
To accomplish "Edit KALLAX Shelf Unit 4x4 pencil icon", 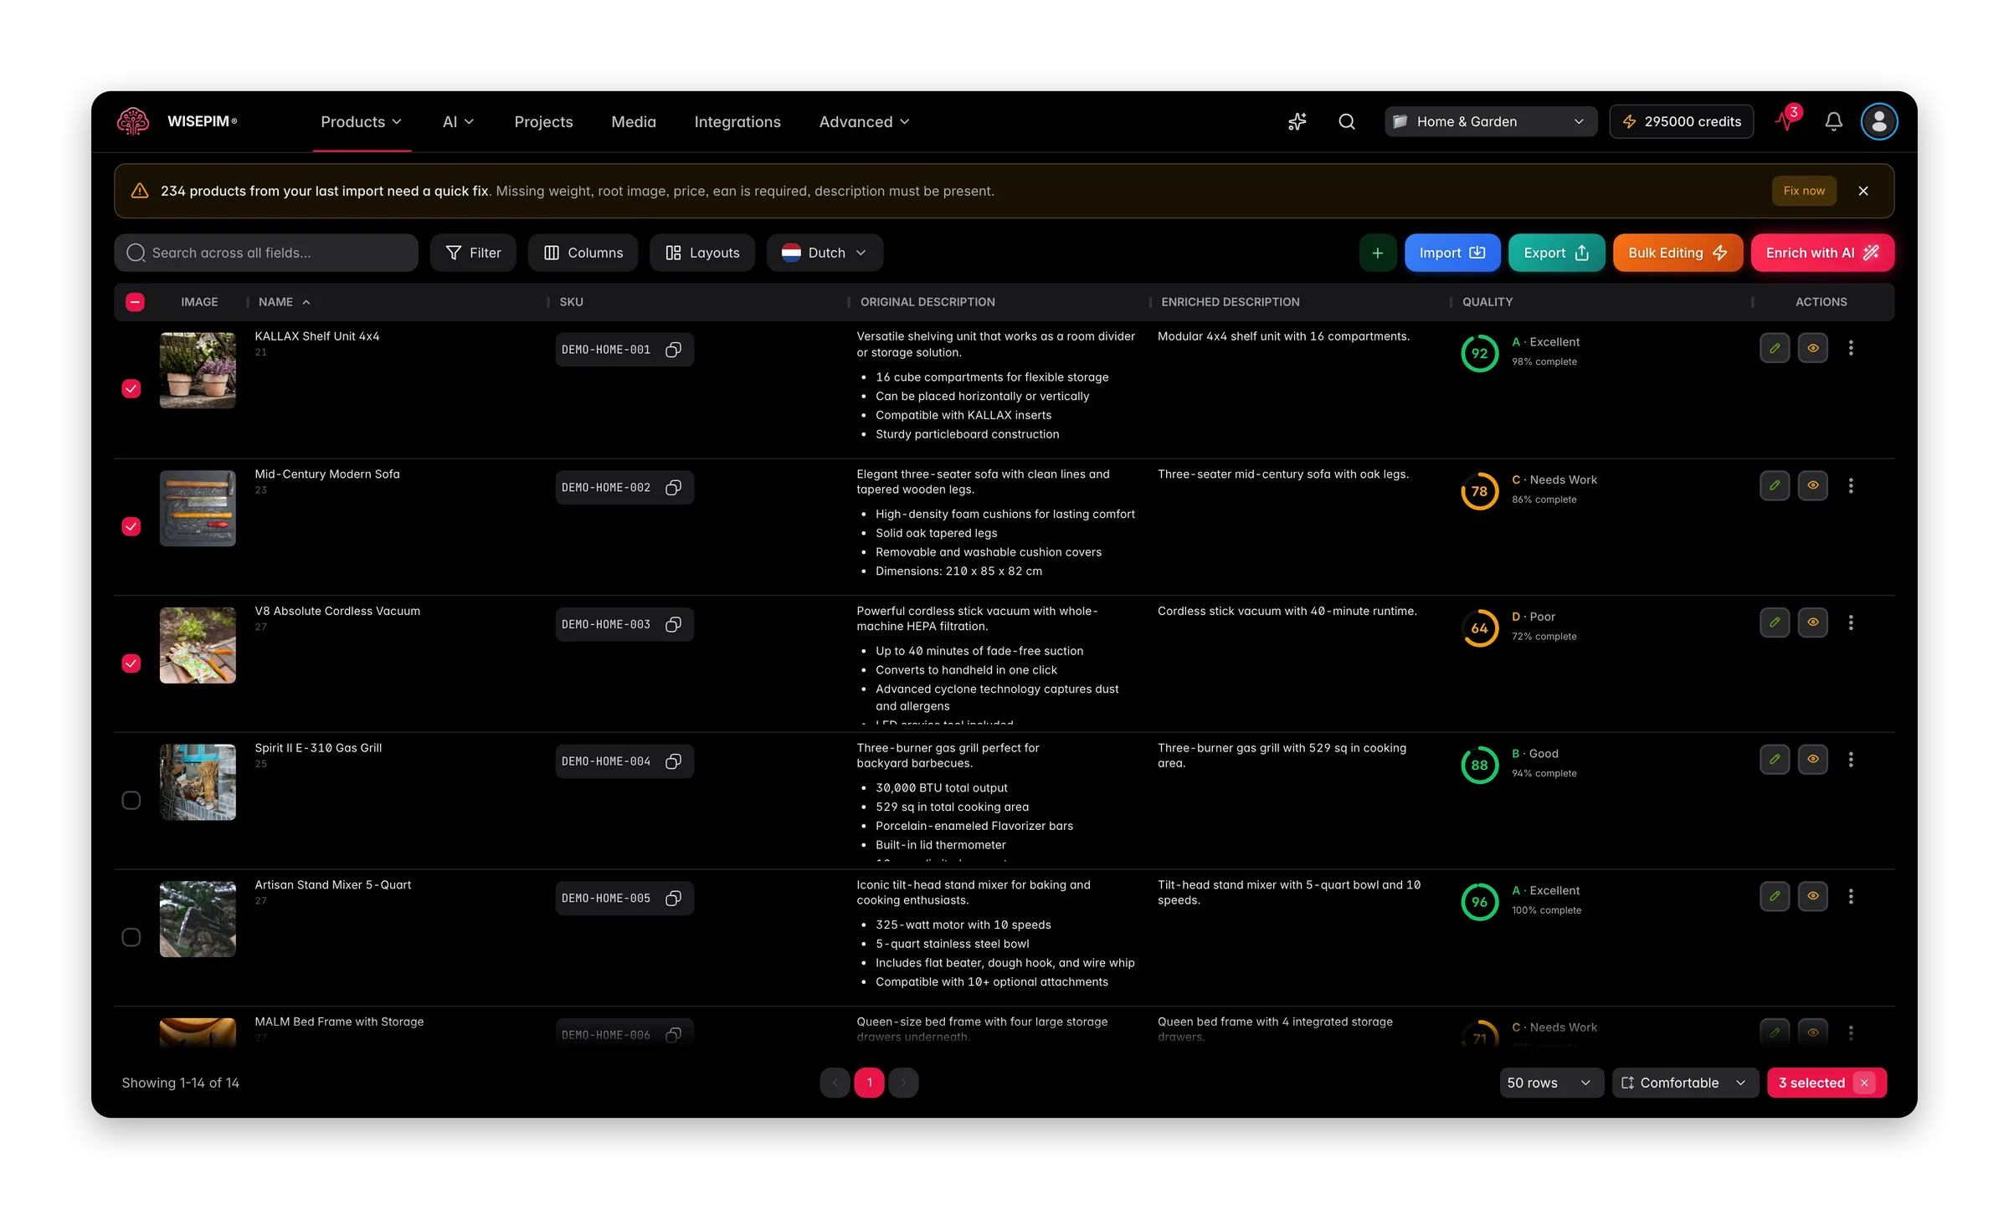I will point(1774,348).
